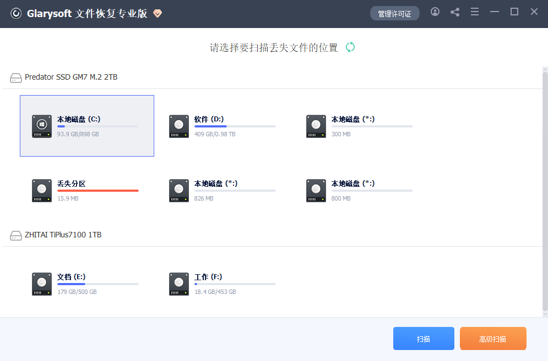Screen dimensions: 548x361
Task: Click the 300 MB 本地磁盘 drive icon
Action: coord(316,126)
